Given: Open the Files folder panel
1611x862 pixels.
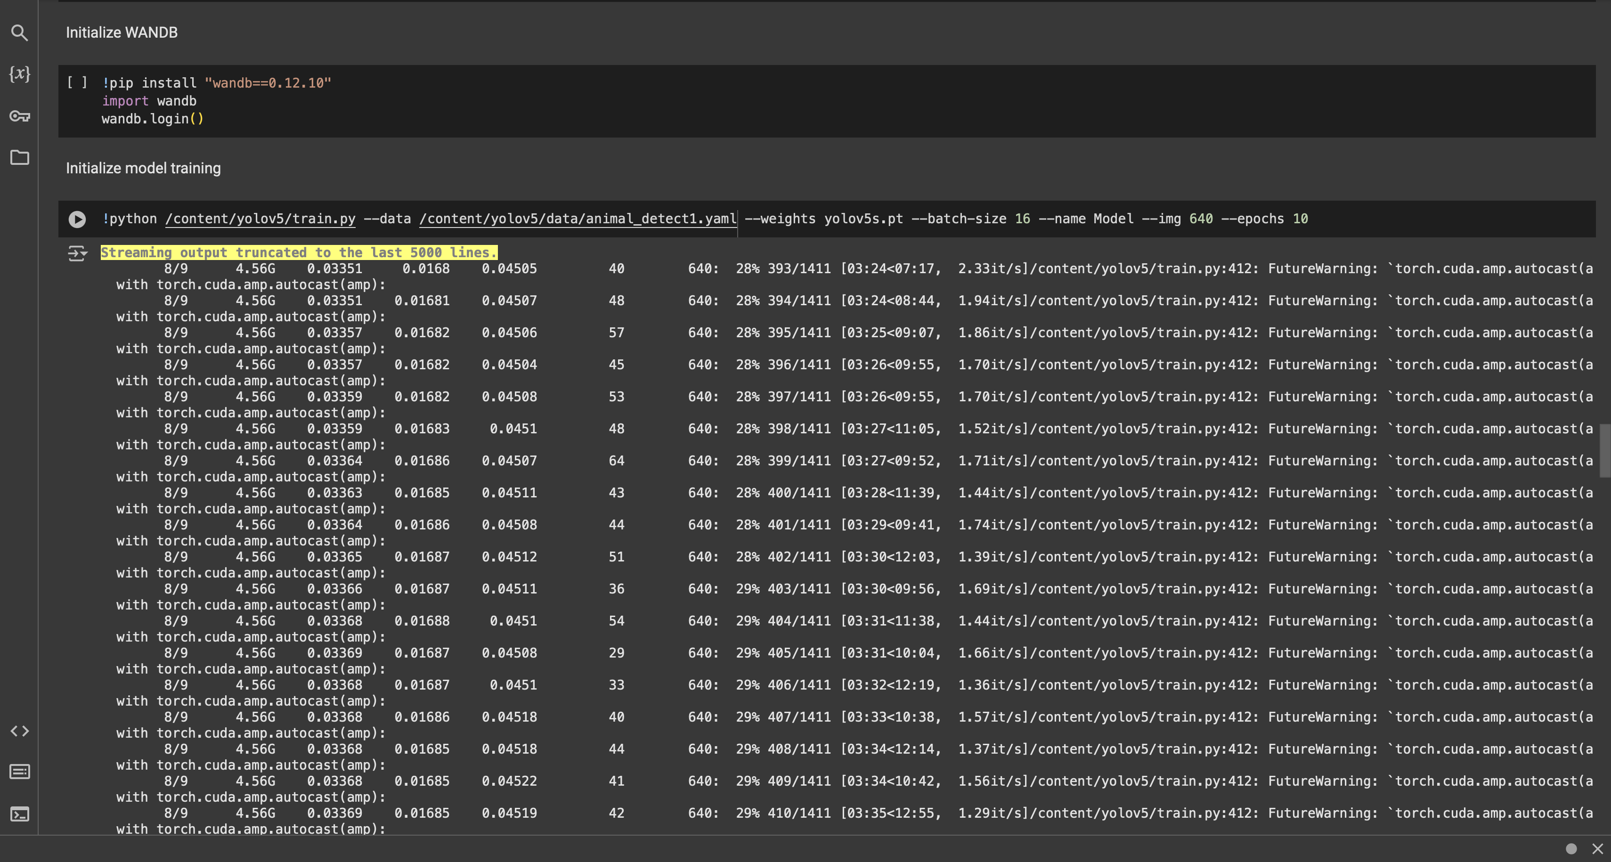Looking at the screenshot, I should tap(19, 157).
